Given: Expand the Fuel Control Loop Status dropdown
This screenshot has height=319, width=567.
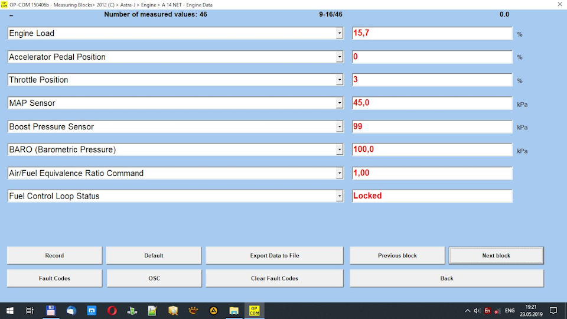Looking at the screenshot, I should click(340, 196).
